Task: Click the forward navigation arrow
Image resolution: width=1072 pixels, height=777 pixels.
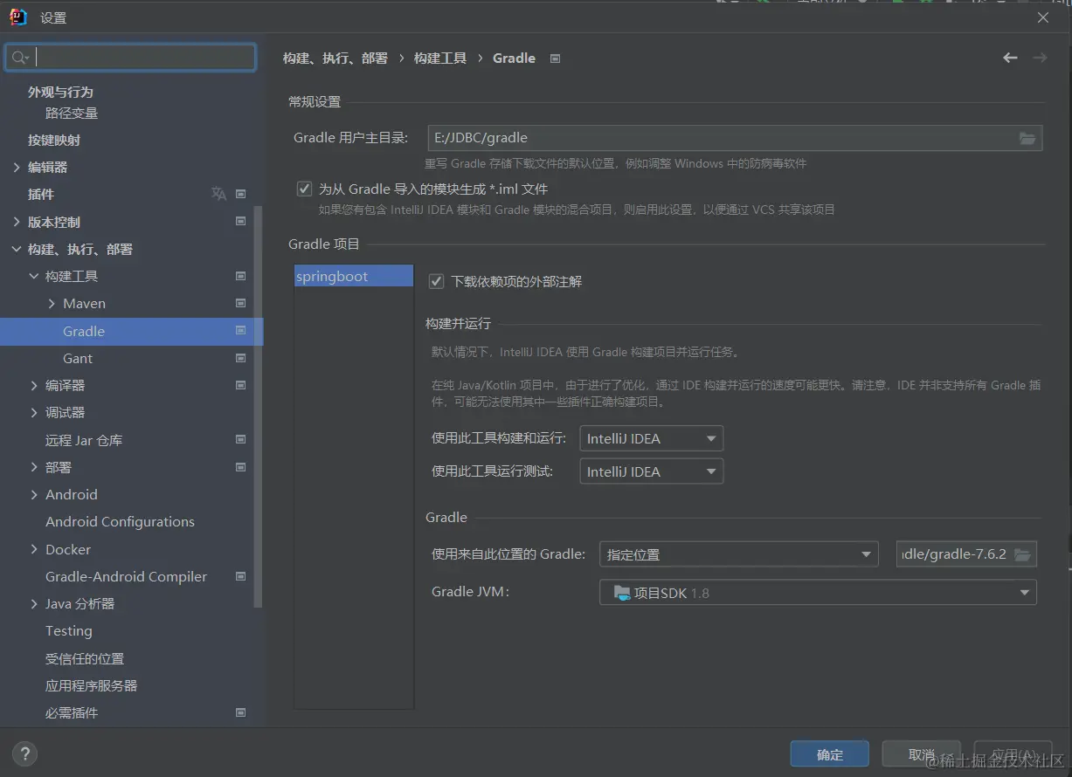Action: pos(1040,58)
